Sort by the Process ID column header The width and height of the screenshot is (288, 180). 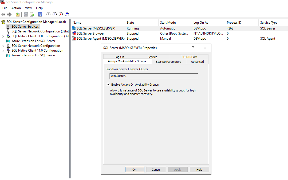pyautogui.click(x=242, y=23)
